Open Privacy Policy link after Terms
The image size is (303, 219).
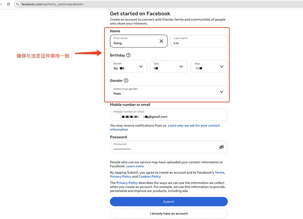point(121,176)
